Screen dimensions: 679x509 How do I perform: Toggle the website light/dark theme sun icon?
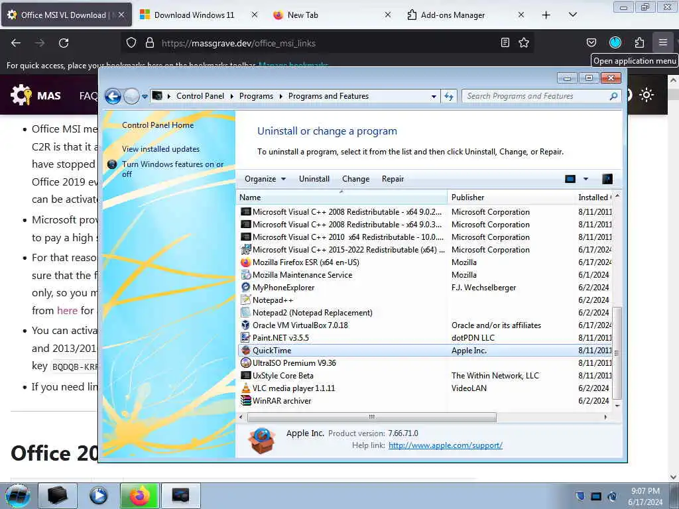tap(647, 95)
